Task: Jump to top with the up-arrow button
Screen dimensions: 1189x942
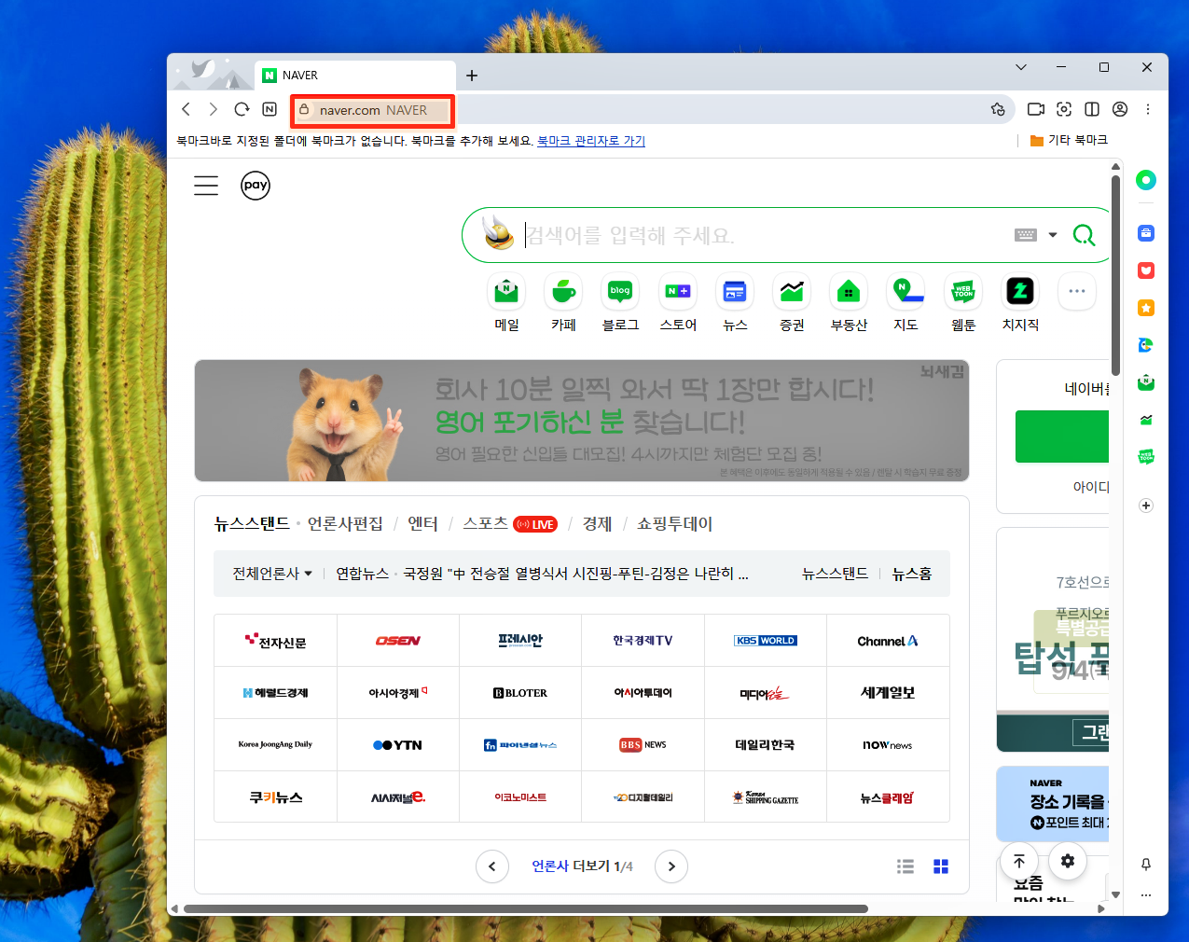Action: (1019, 861)
